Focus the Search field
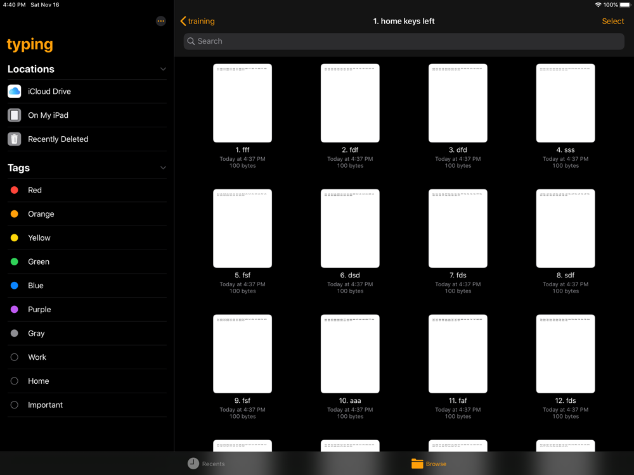 (403, 41)
